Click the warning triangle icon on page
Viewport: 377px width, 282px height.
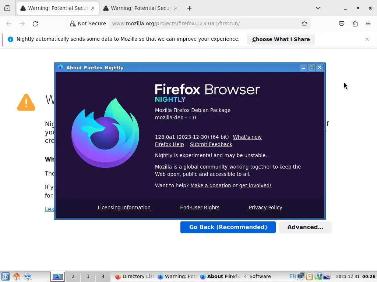(x=26, y=102)
